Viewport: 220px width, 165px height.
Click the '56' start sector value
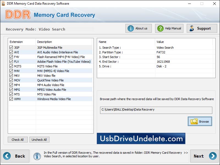[x=158, y=57]
